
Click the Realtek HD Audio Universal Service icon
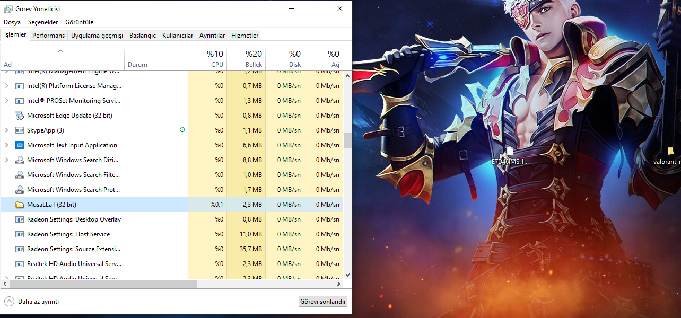coord(20,264)
